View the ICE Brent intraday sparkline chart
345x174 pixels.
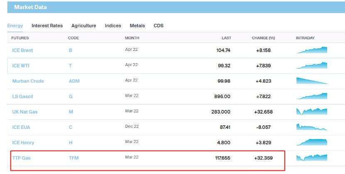click(311, 50)
